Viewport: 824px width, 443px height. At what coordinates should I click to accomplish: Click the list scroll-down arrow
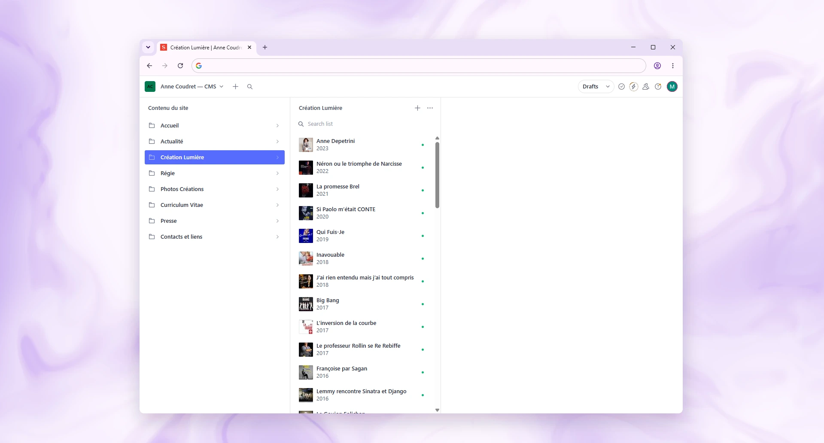437,410
